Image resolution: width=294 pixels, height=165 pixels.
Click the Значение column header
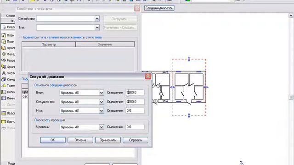(x=105, y=44)
